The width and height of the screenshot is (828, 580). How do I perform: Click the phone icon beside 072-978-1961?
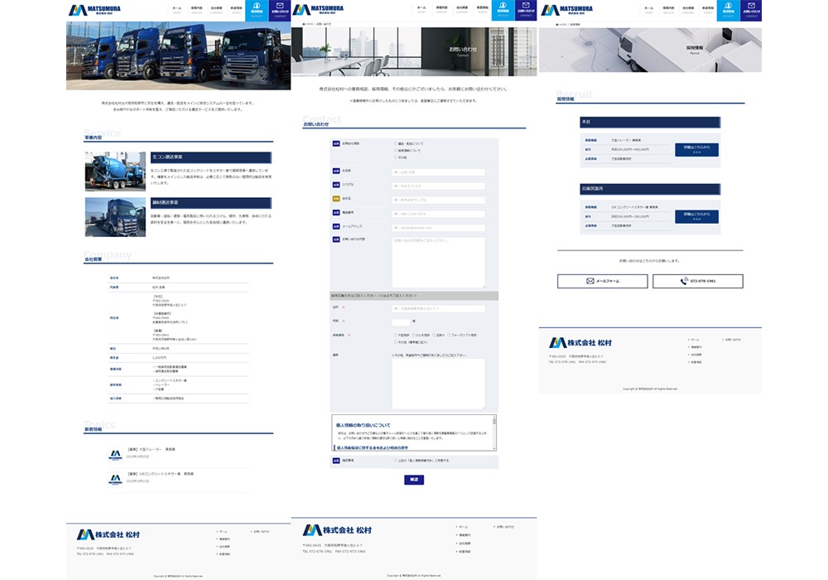point(685,282)
